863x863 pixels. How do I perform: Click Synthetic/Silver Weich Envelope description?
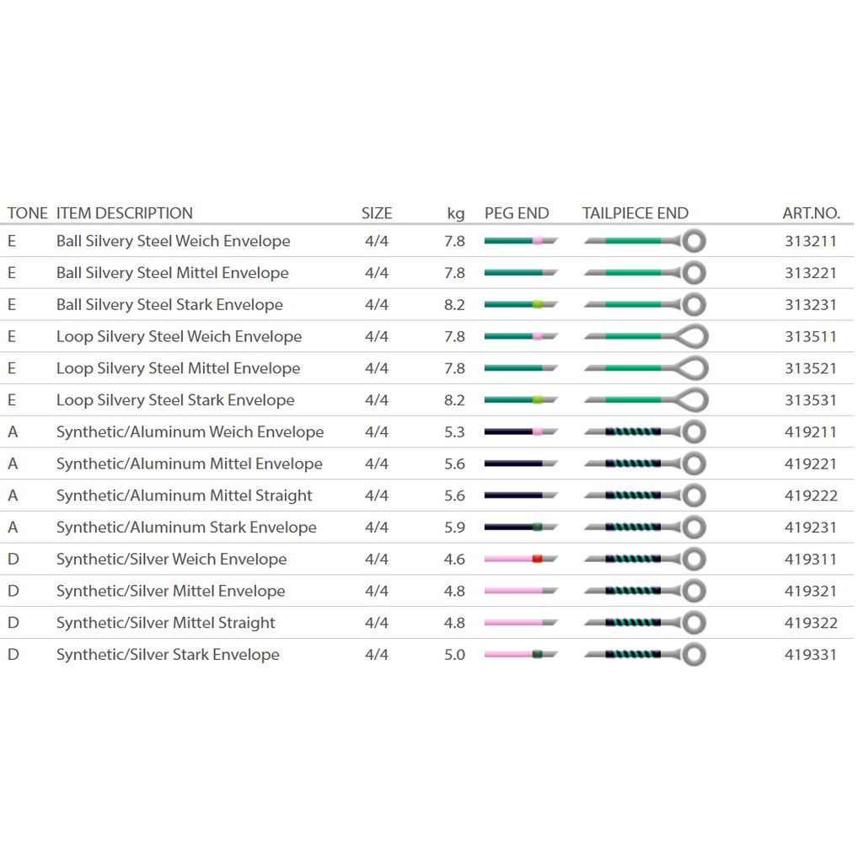point(171,560)
